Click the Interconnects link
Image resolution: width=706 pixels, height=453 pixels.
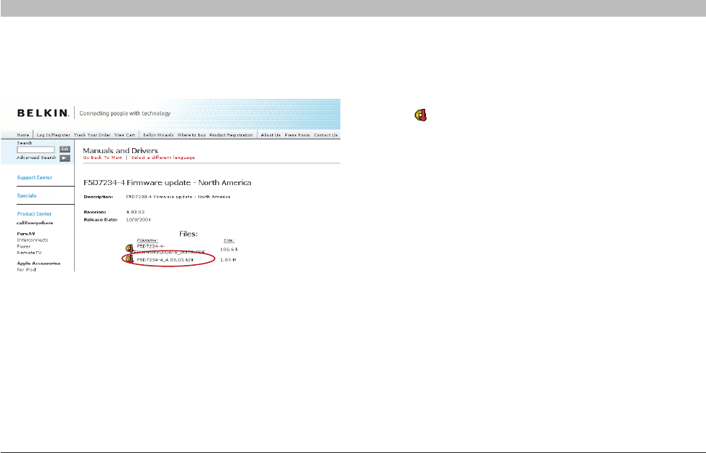pos(33,240)
